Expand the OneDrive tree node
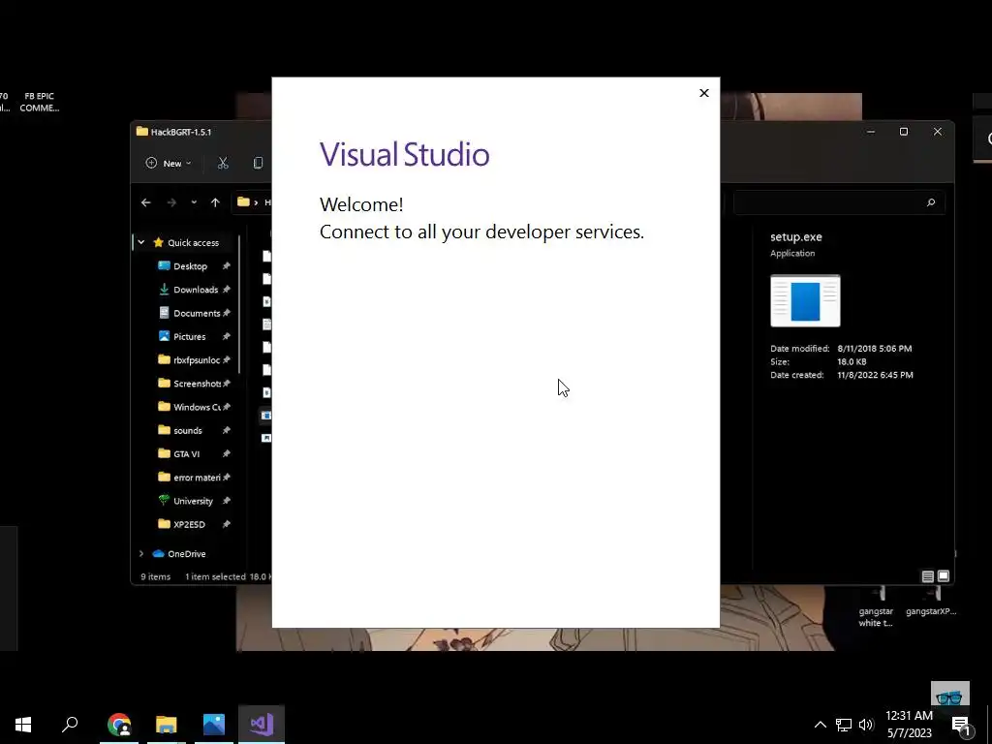The width and height of the screenshot is (992, 744). [x=141, y=553]
